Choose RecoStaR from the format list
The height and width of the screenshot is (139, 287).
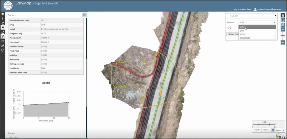click(245, 38)
